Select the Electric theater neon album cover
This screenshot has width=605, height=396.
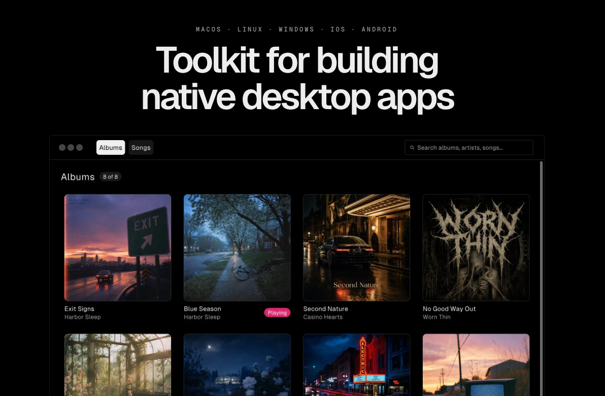tap(356, 365)
